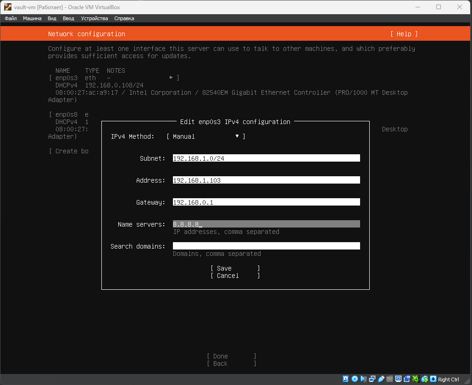Click the 192.168.0.108/24 DHCPv4 address text
The width and height of the screenshot is (472, 385).
(x=114, y=85)
